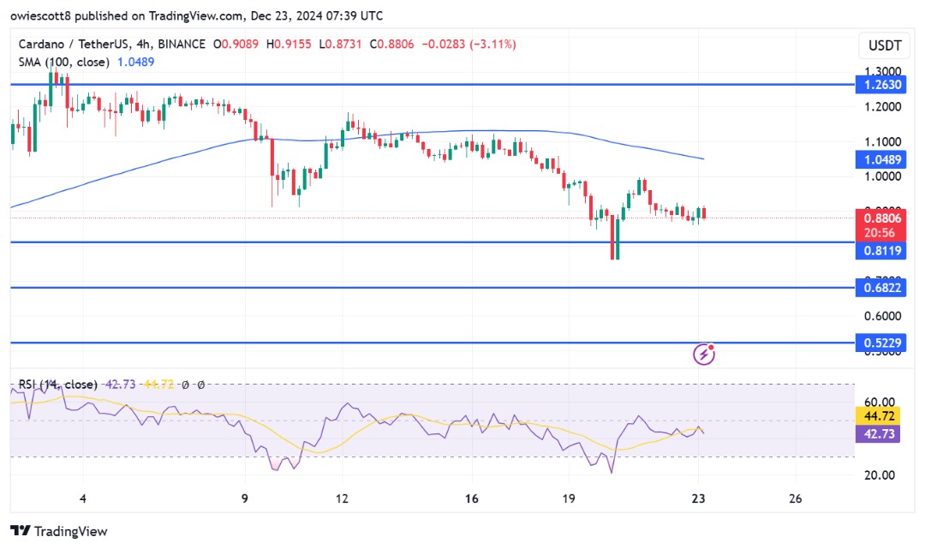Click the large red candle near 0.8119 line

(614, 239)
